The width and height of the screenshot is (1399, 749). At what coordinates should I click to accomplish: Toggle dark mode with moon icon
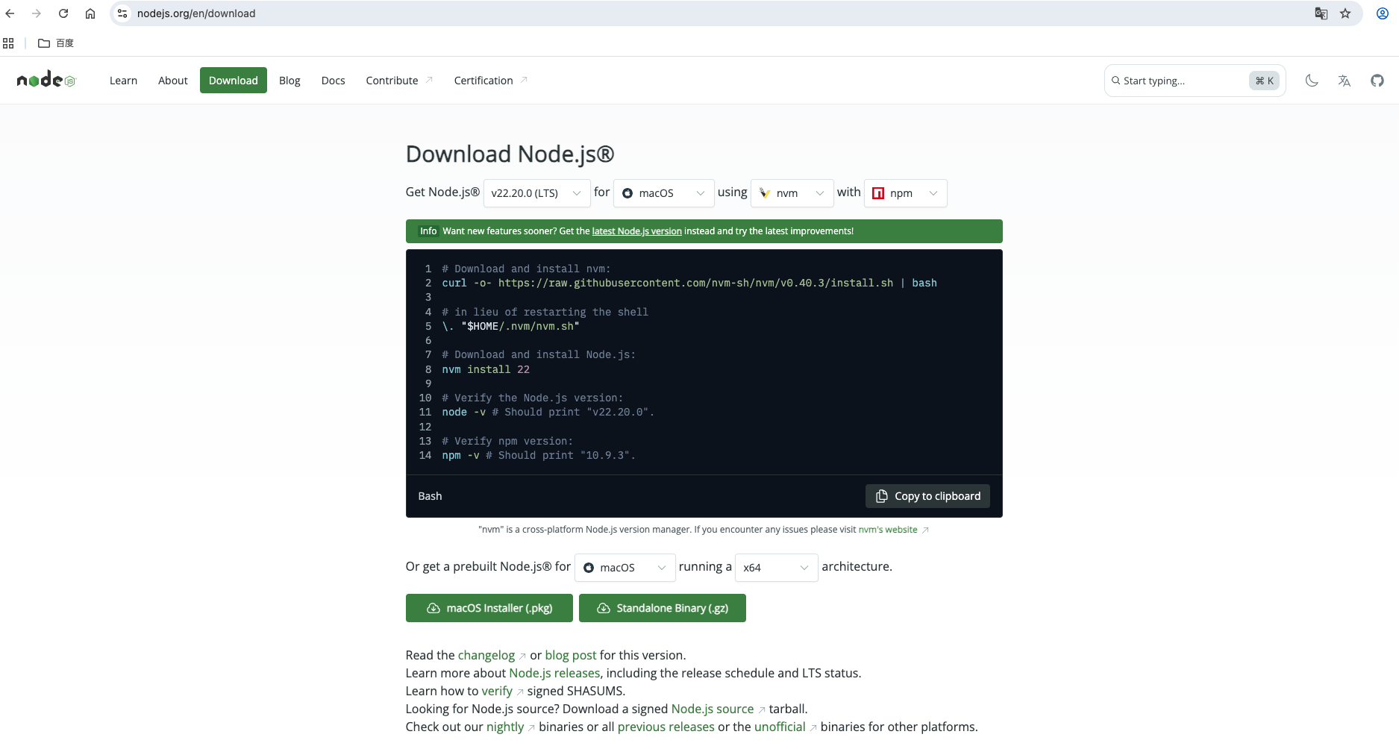(x=1312, y=81)
